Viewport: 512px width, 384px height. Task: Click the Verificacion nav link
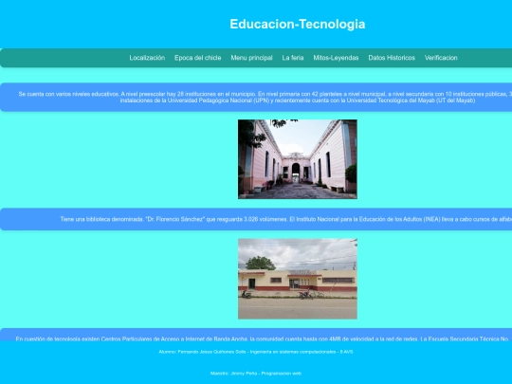coord(441,58)
